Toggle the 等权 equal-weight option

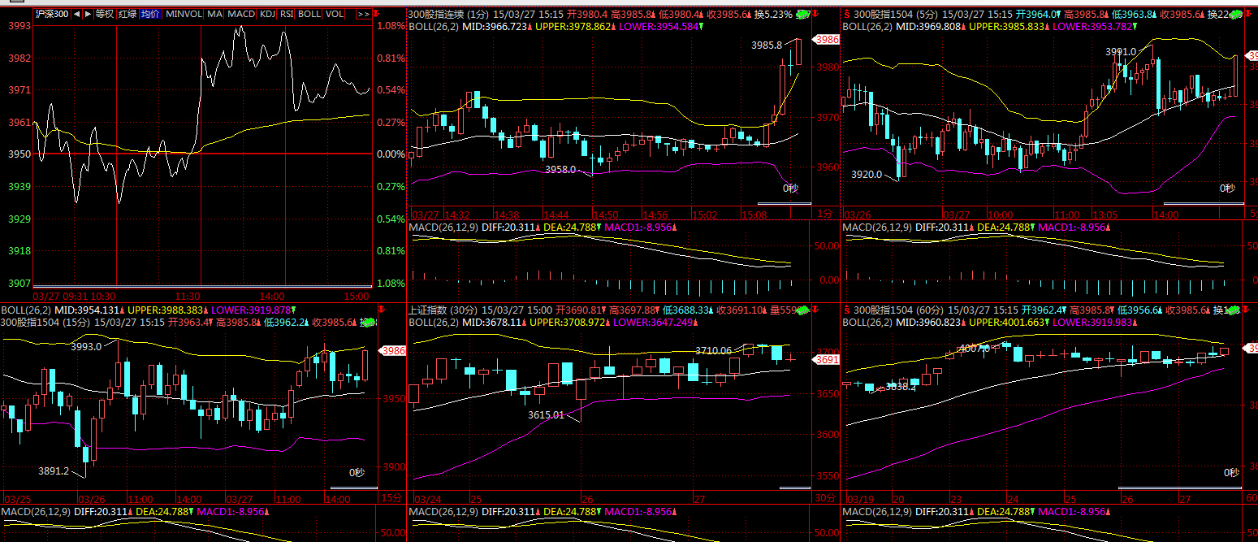click(104, 15)
